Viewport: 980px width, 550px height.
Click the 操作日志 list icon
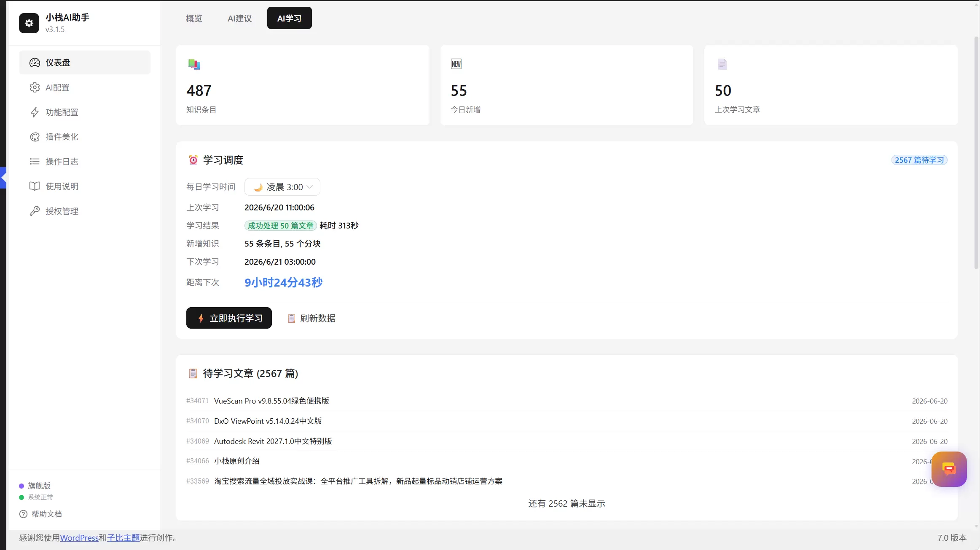tap(35, 162)
